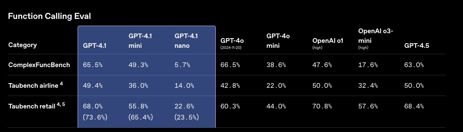Click GPT-4.5's 63.0% ComplexFuncBench score
463x132 pixels.
click(414, 65)
